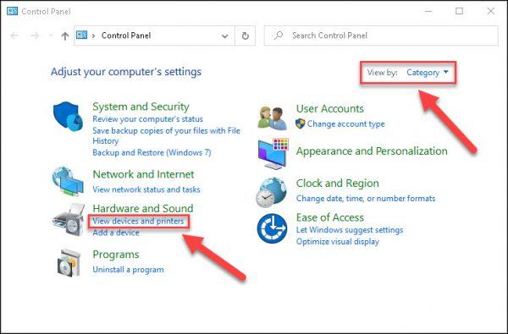Open the System and Security shield icon
Viewport: 508px width, 334px height.
[69, 117]
